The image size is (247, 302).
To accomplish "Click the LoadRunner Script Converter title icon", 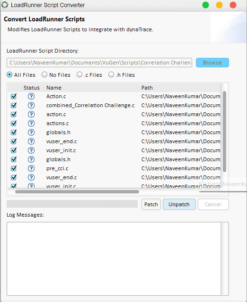I will (5, 5).
